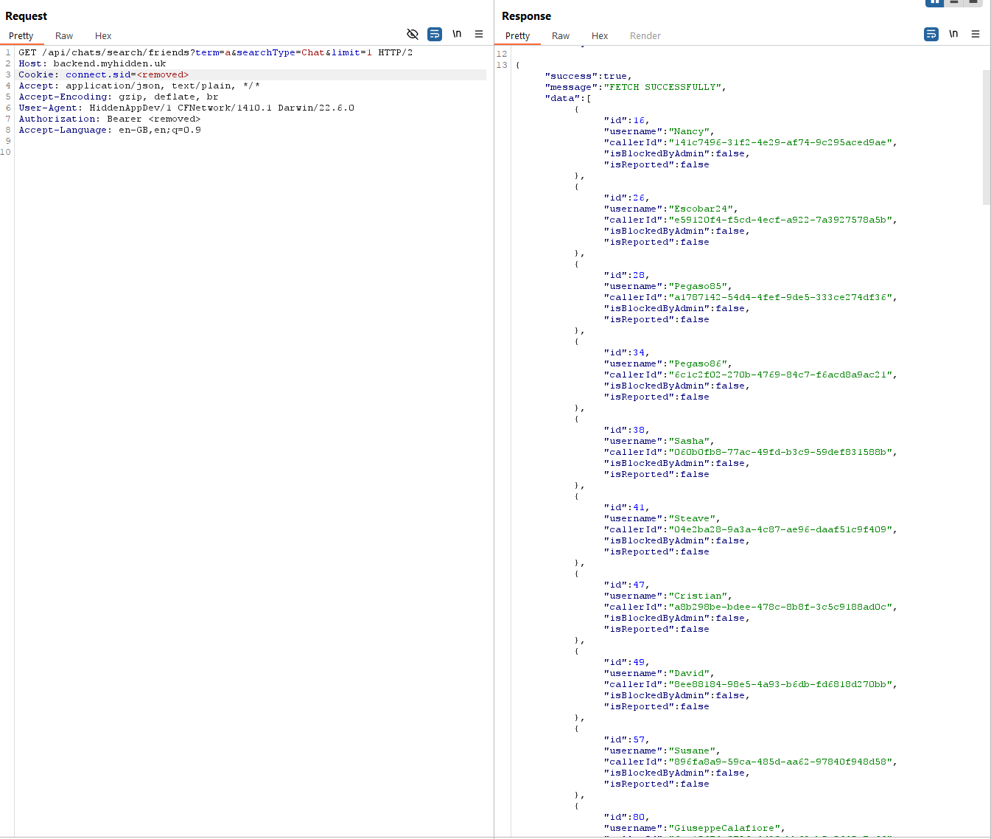Click the "id":80 line
The width and height of the screenshot is (991, 839).
tap(626, 817)
